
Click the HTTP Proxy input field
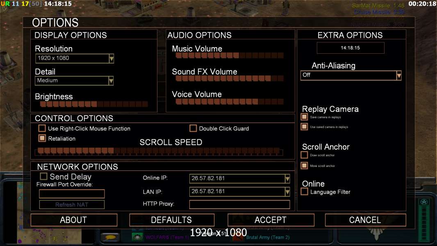[240, 204]
